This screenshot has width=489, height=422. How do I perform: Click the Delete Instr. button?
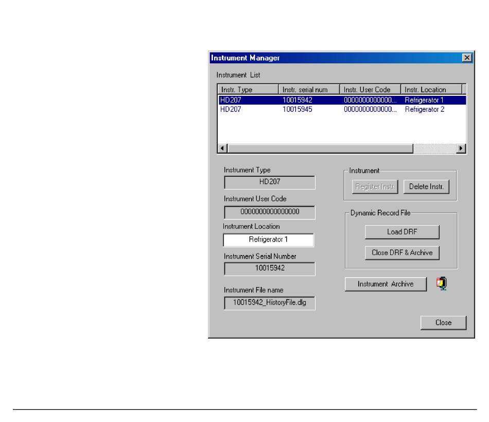pos(426,187)
